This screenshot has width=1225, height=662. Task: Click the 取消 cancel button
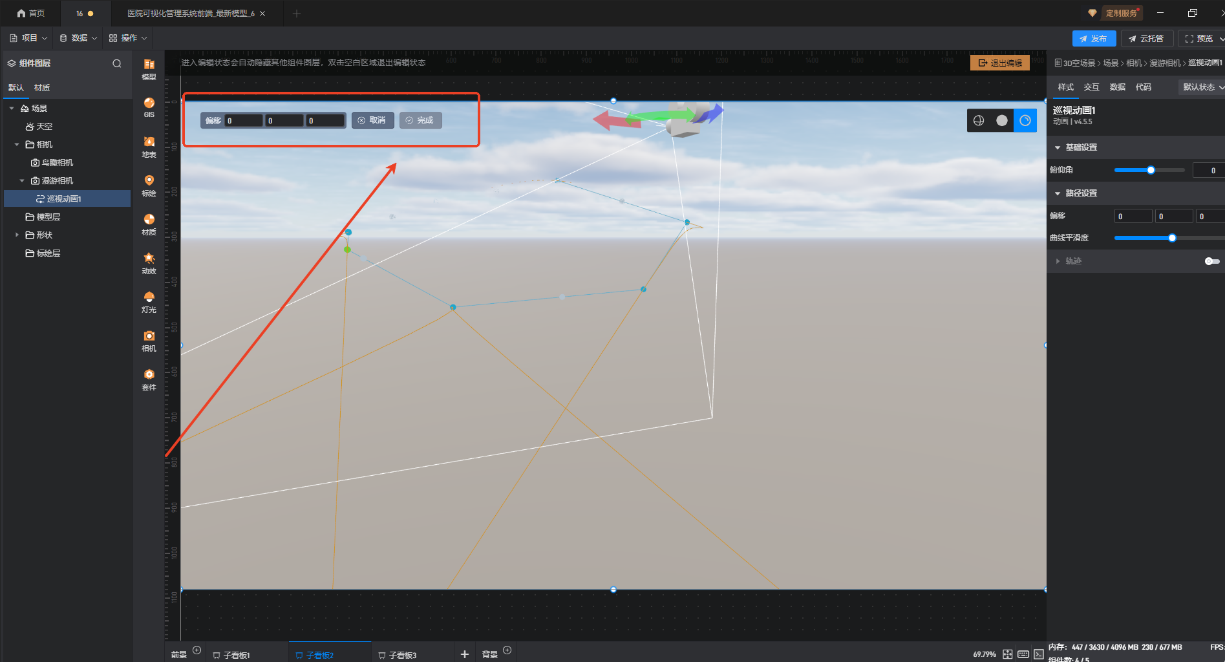click(x=372, y=120)
